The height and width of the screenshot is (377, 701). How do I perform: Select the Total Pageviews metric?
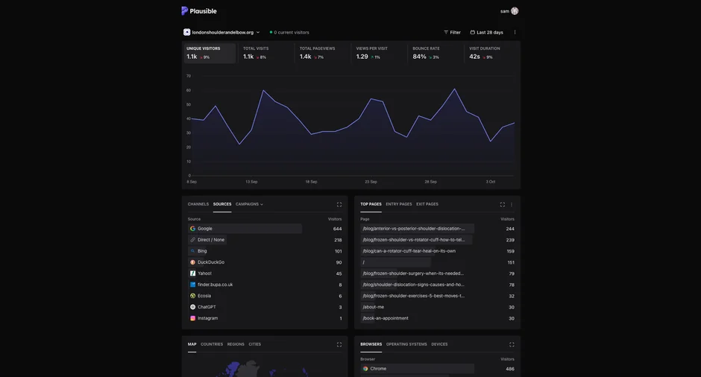pos(322,53)
